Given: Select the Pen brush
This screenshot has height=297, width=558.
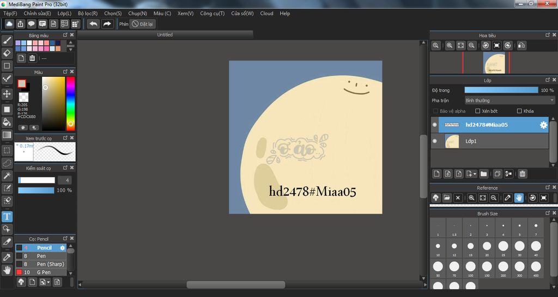Looking at the screenshot, I should coord(40,256).
